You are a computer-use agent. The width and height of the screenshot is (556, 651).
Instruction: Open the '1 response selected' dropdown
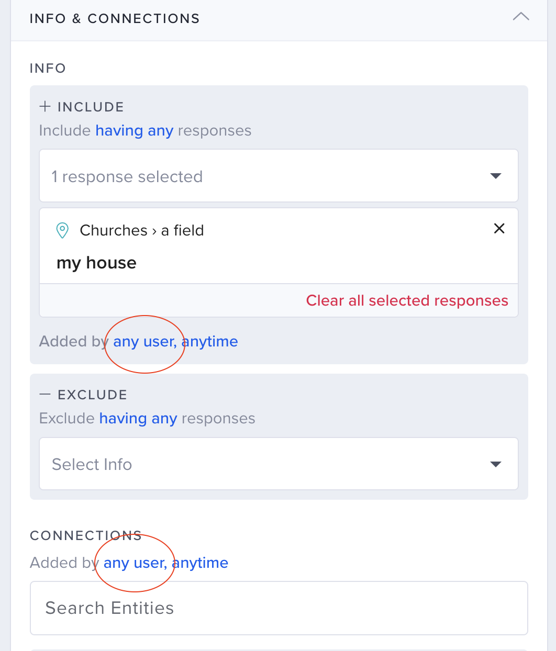(x=278, y=176)
